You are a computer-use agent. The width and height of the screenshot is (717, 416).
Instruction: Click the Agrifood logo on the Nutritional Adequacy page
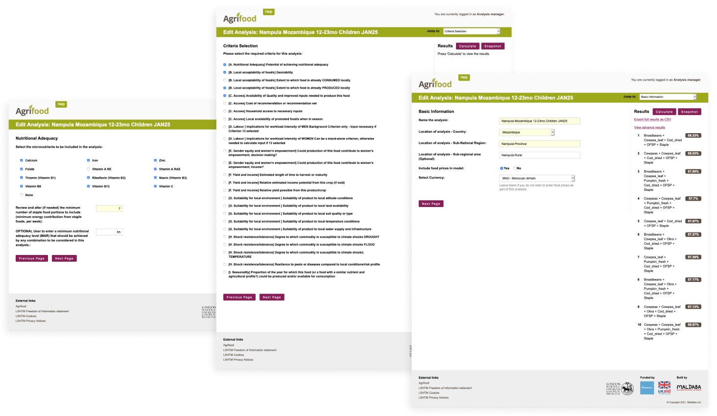coord(32,111)
